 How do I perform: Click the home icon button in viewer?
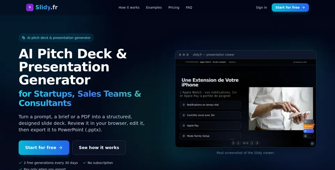point(308,136)
